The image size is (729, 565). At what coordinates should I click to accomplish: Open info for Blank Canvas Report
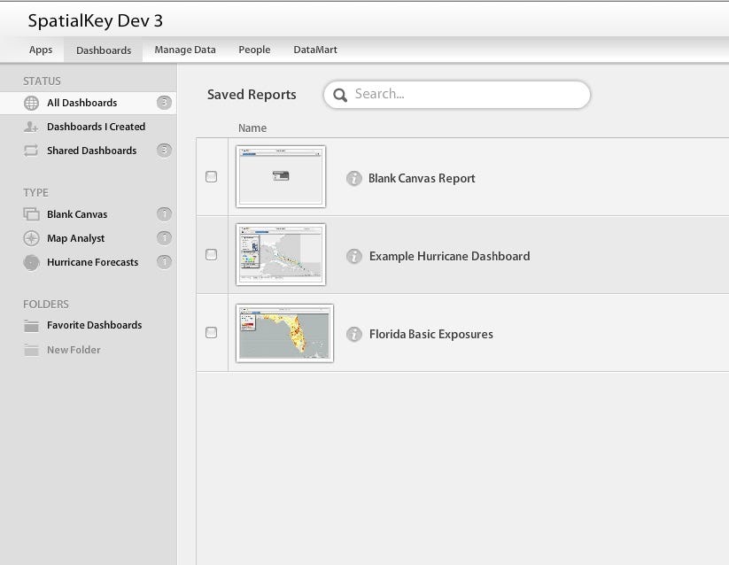click(x=353, y=178)
